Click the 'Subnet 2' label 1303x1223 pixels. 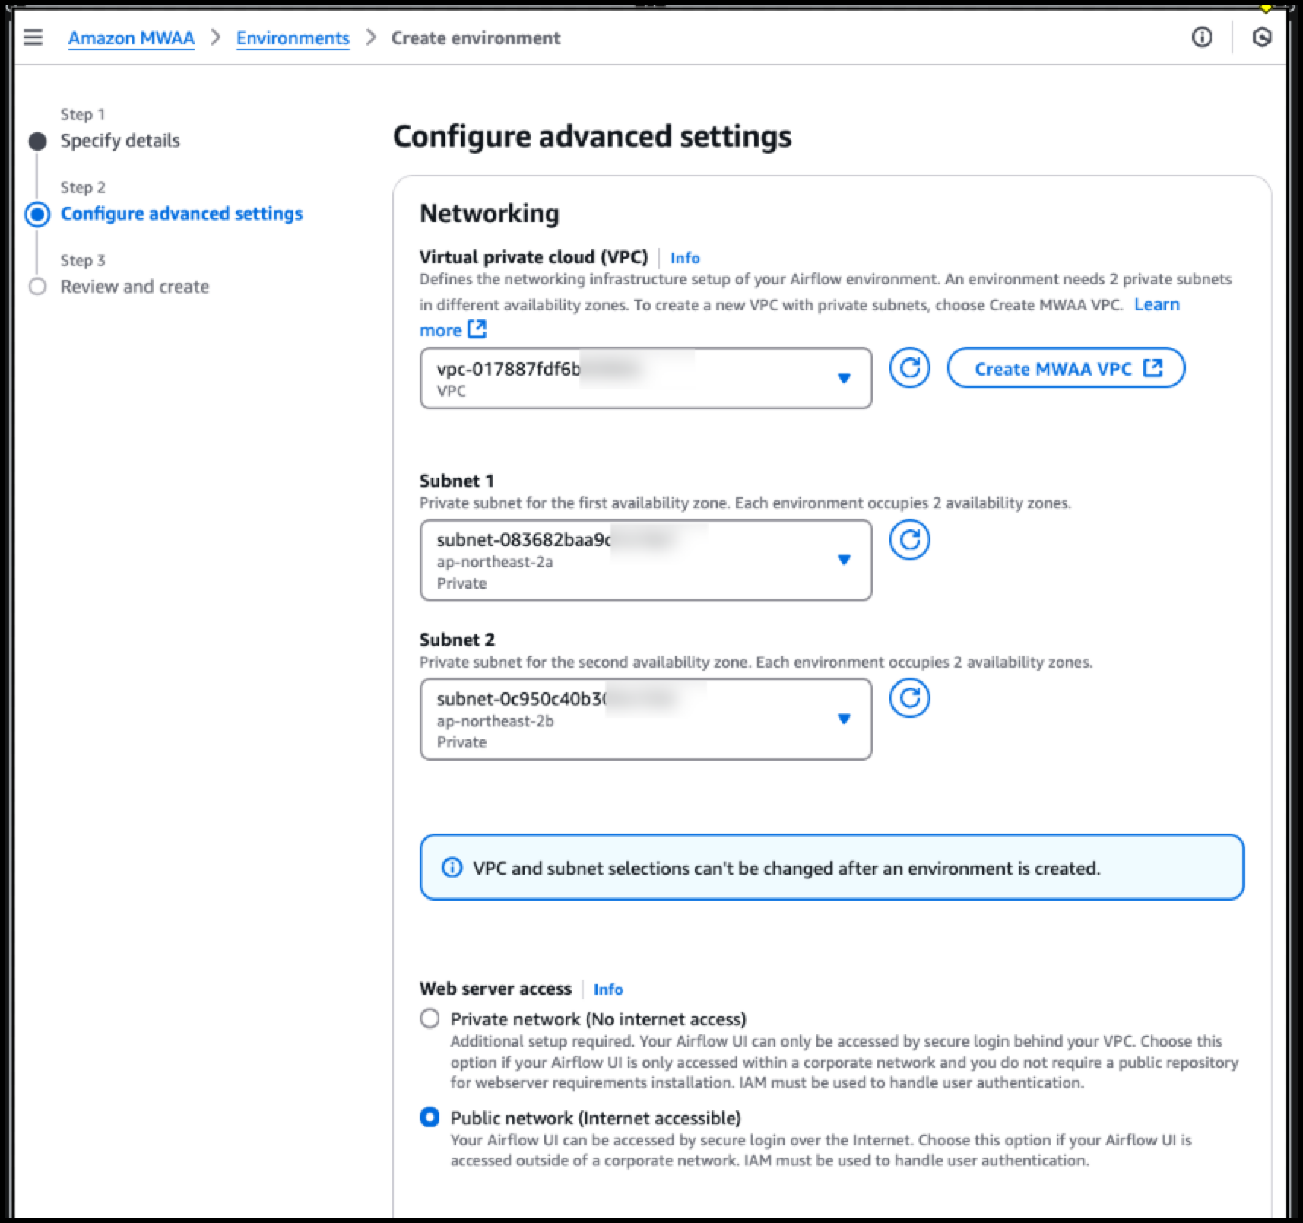click(x=457, y=640)
